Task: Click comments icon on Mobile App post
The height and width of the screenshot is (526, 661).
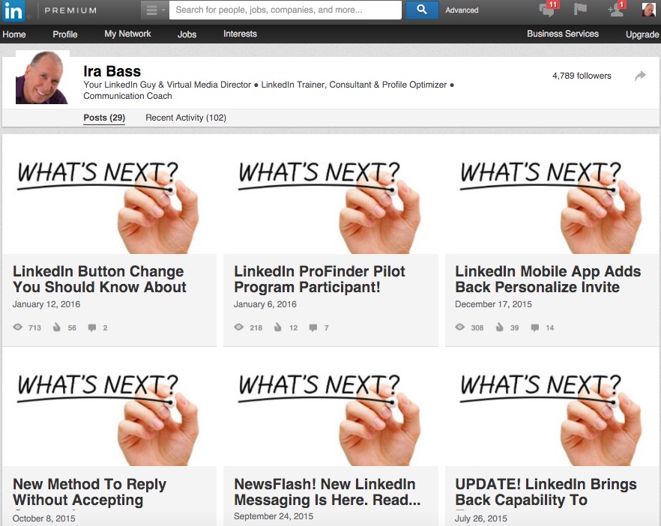Action: tap(535, 327)
